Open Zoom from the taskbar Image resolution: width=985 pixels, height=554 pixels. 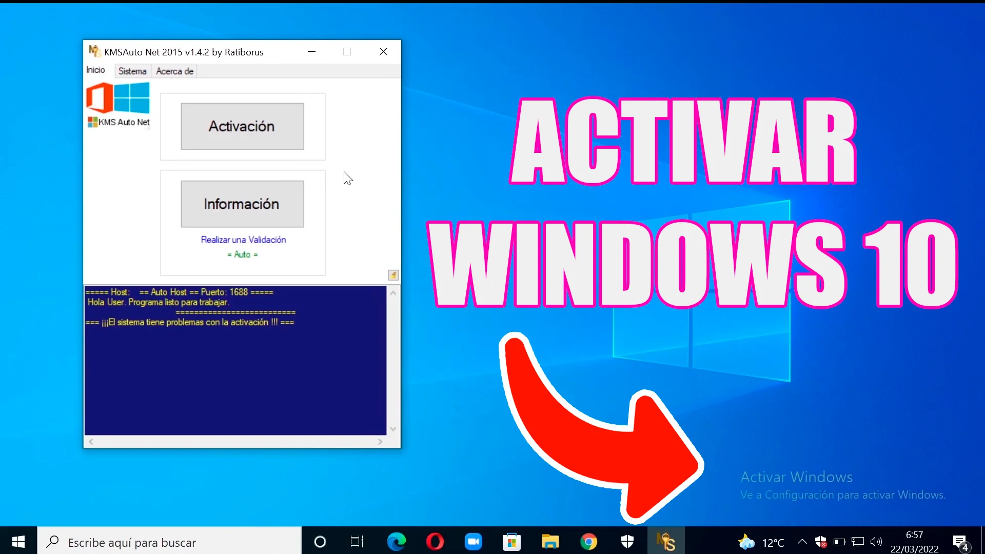pyautogui.click(x=473, y=542)
